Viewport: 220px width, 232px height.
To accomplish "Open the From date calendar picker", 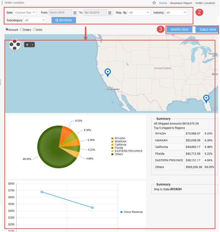I will pyautogui.click(x=75, y=12).
